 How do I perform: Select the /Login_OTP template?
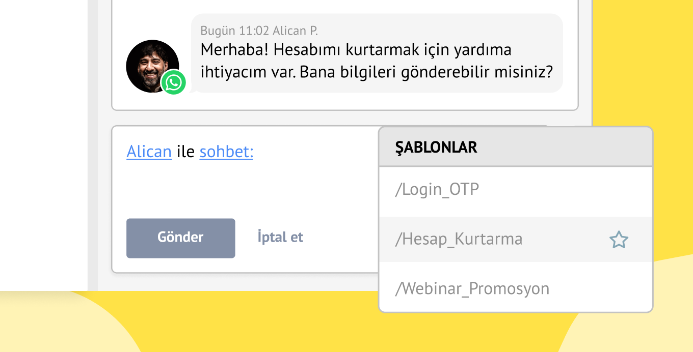pyautogui.click(x=437, y=190)
